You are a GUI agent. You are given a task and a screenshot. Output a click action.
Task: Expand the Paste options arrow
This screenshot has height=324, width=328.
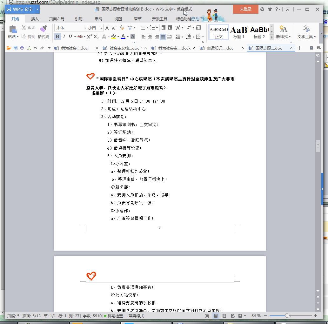[x=17, y=37]
